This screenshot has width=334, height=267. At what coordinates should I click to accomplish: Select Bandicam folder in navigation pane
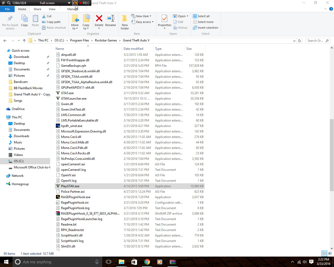21,82
